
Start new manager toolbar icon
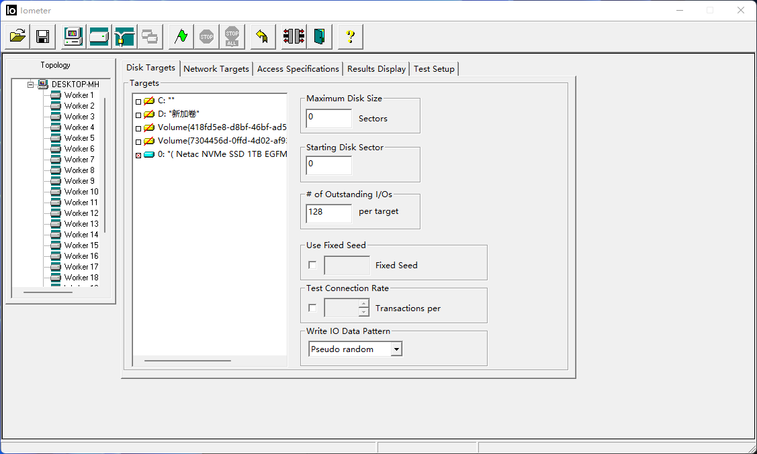coord(73,37)
